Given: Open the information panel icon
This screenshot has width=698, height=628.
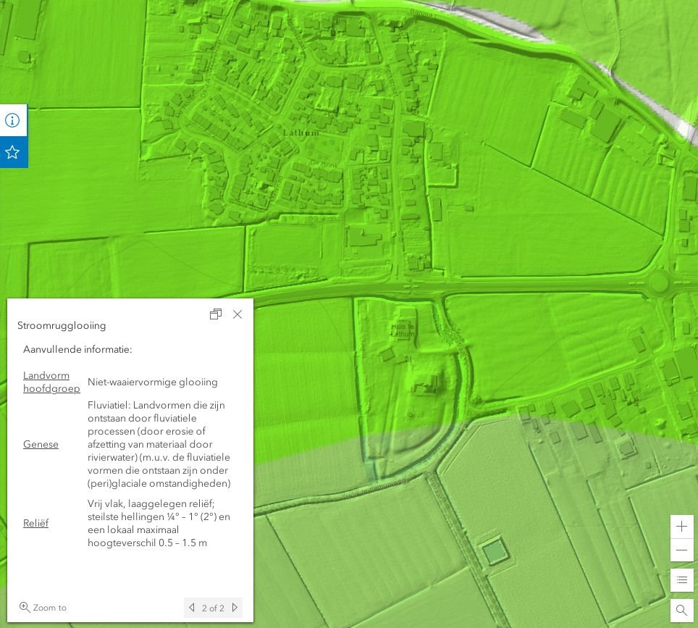Looking at the screenshot, I should point(12,120).
